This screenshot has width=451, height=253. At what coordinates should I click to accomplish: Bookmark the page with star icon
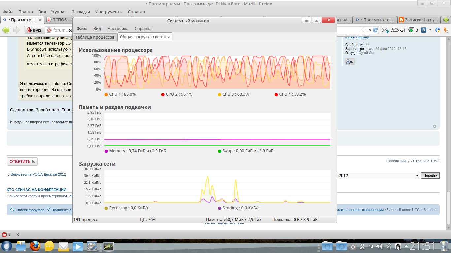coord(363,30)
